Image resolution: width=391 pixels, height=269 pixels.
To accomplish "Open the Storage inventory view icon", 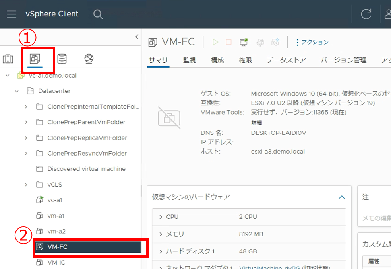I will tap(62, 59).
